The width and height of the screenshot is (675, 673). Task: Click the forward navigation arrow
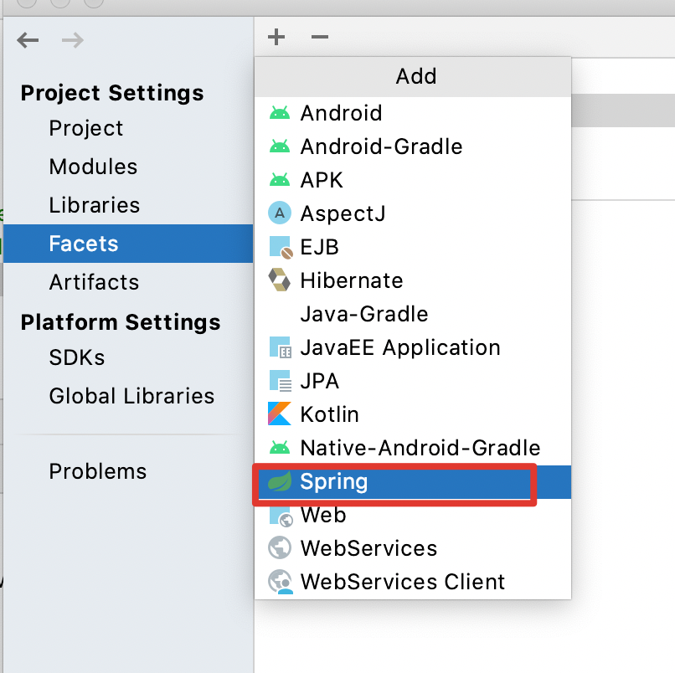[x=73, y=40]
